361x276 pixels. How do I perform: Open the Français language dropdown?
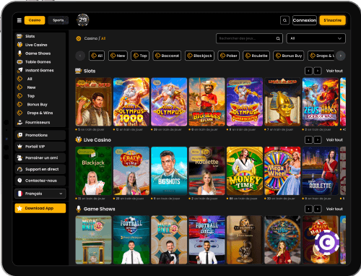coord(40,194)
